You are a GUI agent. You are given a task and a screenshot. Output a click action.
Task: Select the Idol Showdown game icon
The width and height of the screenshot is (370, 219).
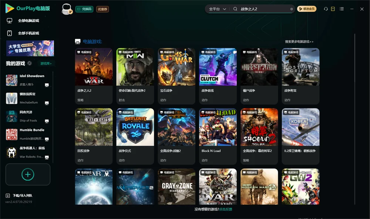[11, 80]
